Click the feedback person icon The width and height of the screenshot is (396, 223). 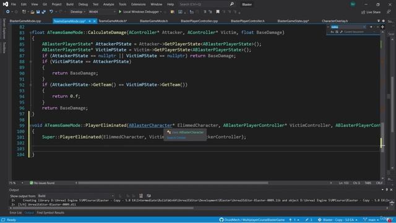pyautogui.click(x=389, y=12)
